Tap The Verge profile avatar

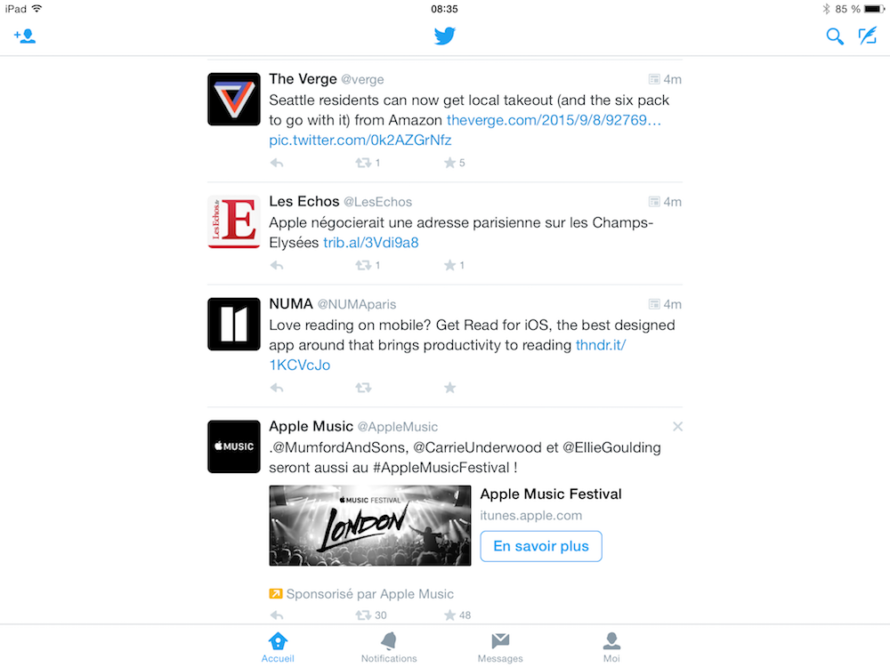tap(234, 100)
